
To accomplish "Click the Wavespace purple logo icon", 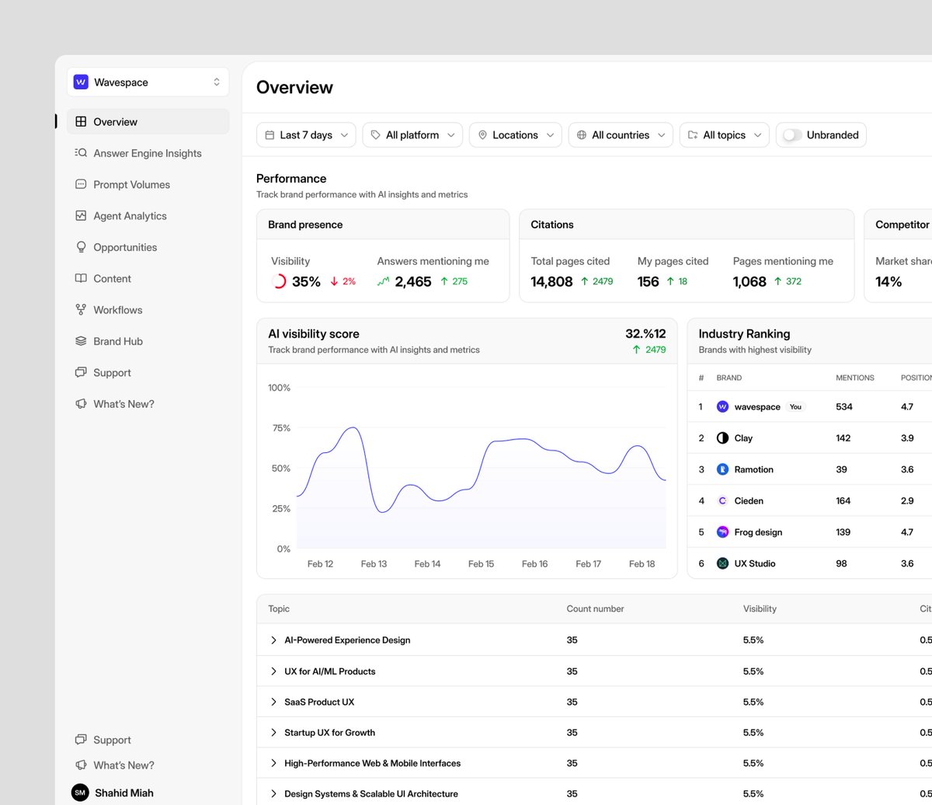I will 81,82.
